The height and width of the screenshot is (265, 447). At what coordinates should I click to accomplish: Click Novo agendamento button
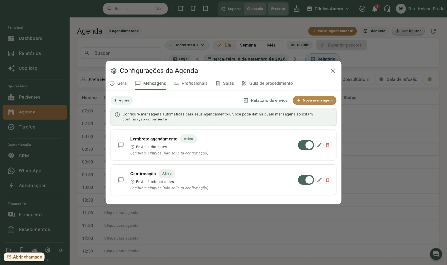point(332,31)
